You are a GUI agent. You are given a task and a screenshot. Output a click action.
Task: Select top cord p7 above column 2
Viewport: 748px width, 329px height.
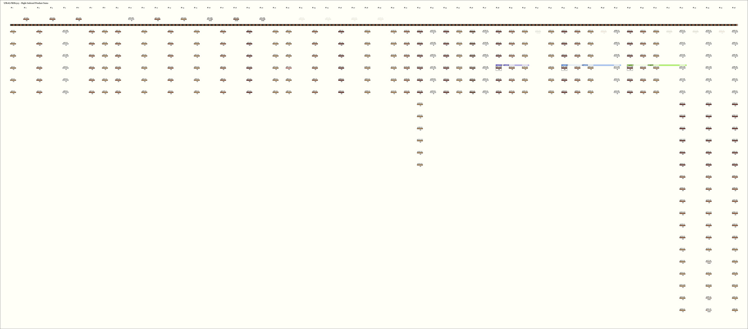(x=26, y=19)
